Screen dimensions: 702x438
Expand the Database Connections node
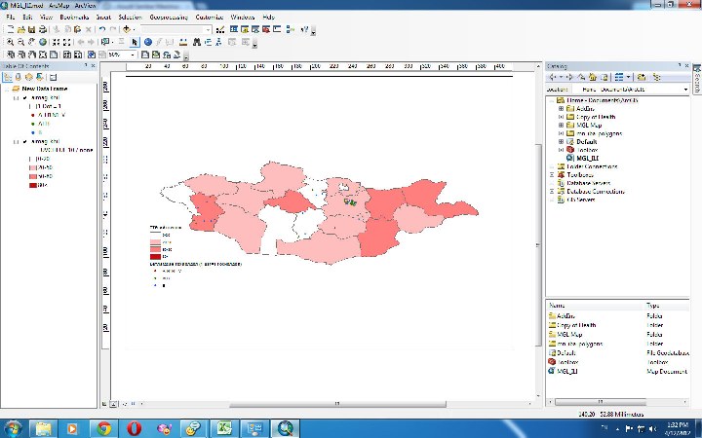[x=552, y=192]
